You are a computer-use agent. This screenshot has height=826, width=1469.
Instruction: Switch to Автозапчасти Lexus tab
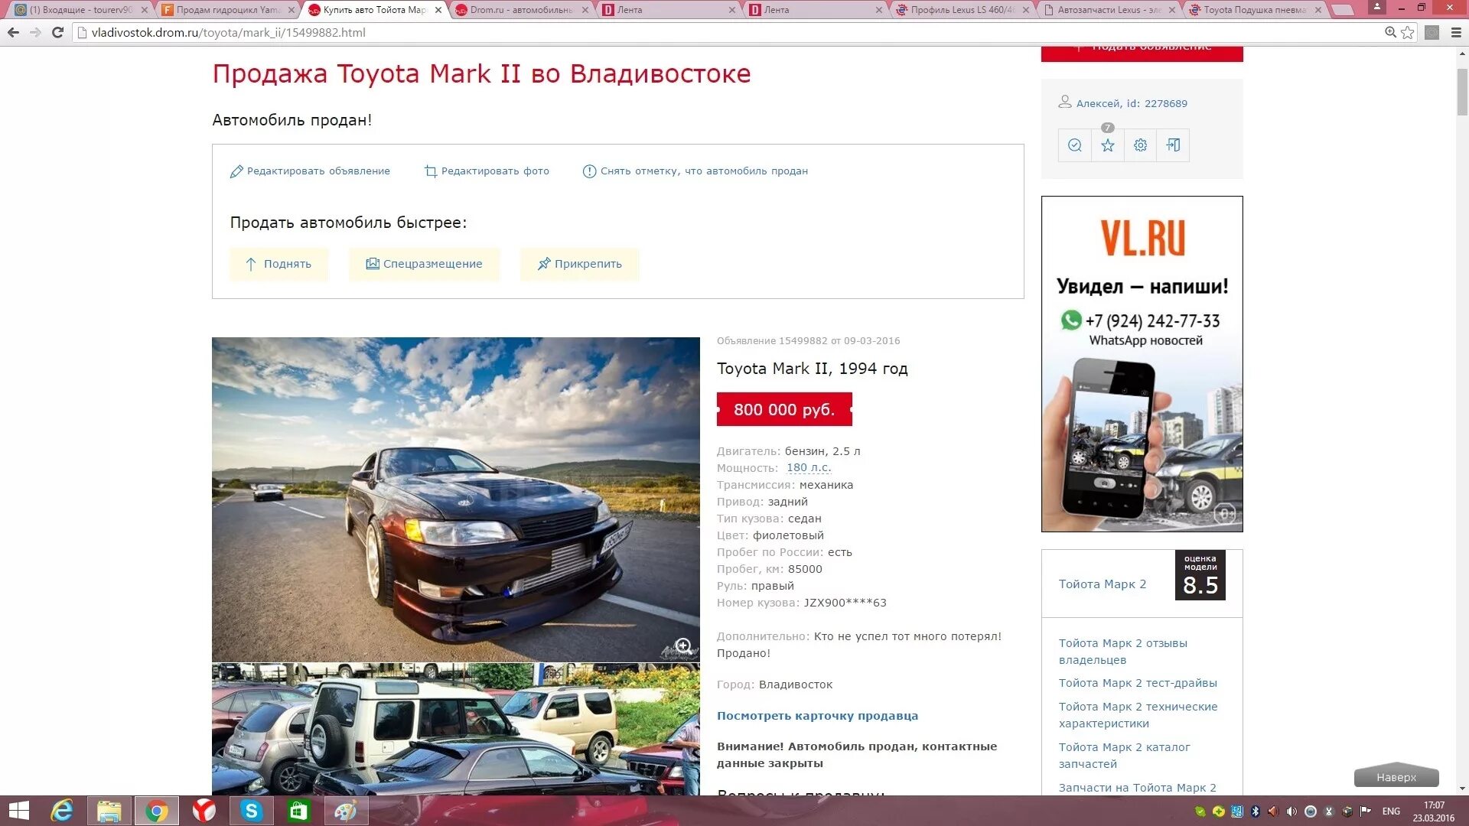[x=1108, y=10]
